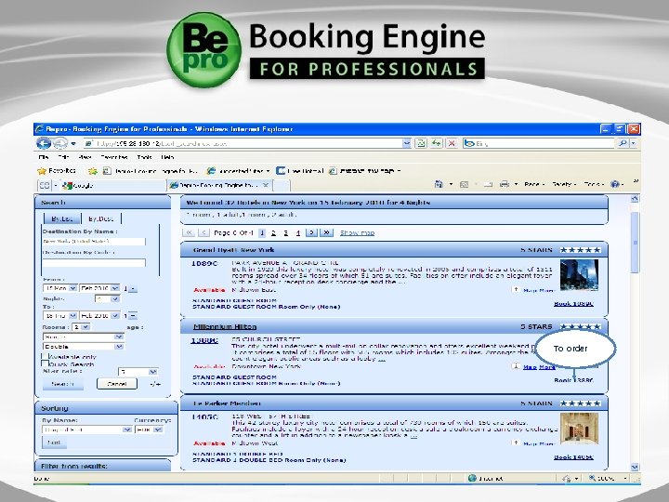This screenshot has height=502, width=669.
Task: Go to last results page arrow
Action: (326, 232)
